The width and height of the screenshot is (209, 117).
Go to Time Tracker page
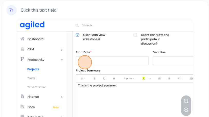coord(36,87)
